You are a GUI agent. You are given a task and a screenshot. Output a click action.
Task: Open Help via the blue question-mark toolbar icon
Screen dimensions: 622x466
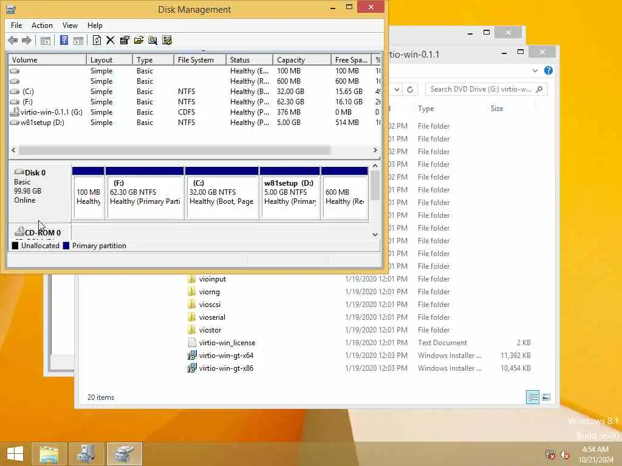coord(64,40)
